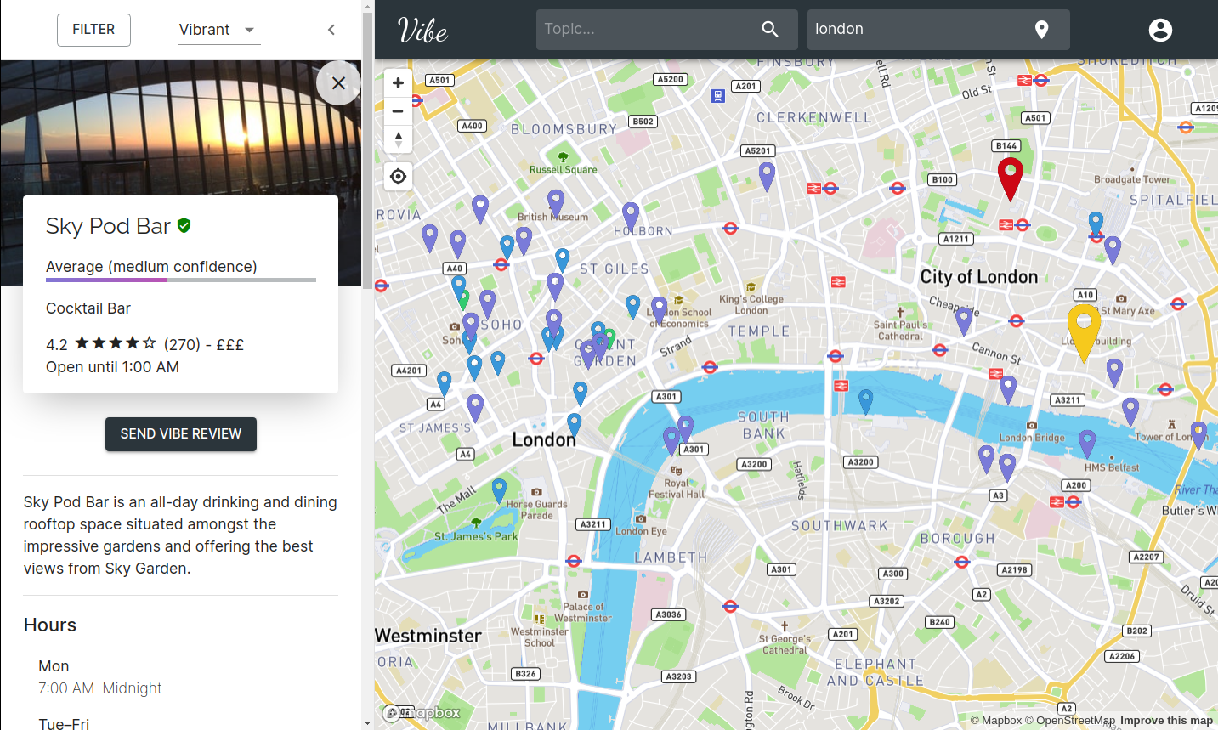Click the scrollbar down arrow of sidebar
Screen dimensions: 1218x730
(367, 723)
